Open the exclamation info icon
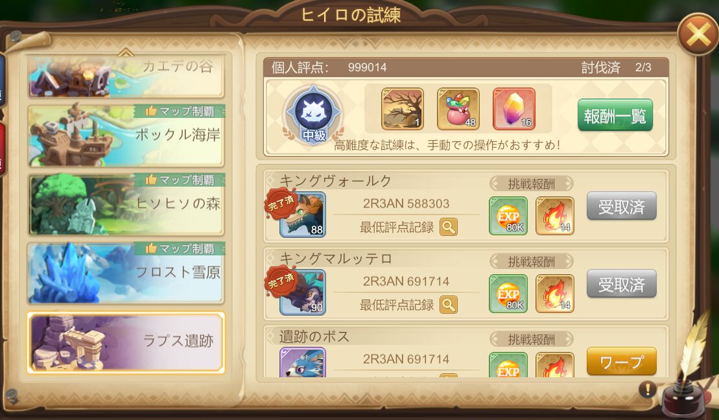Viewport: 719px width, 420px height. (x=647, y=390)
